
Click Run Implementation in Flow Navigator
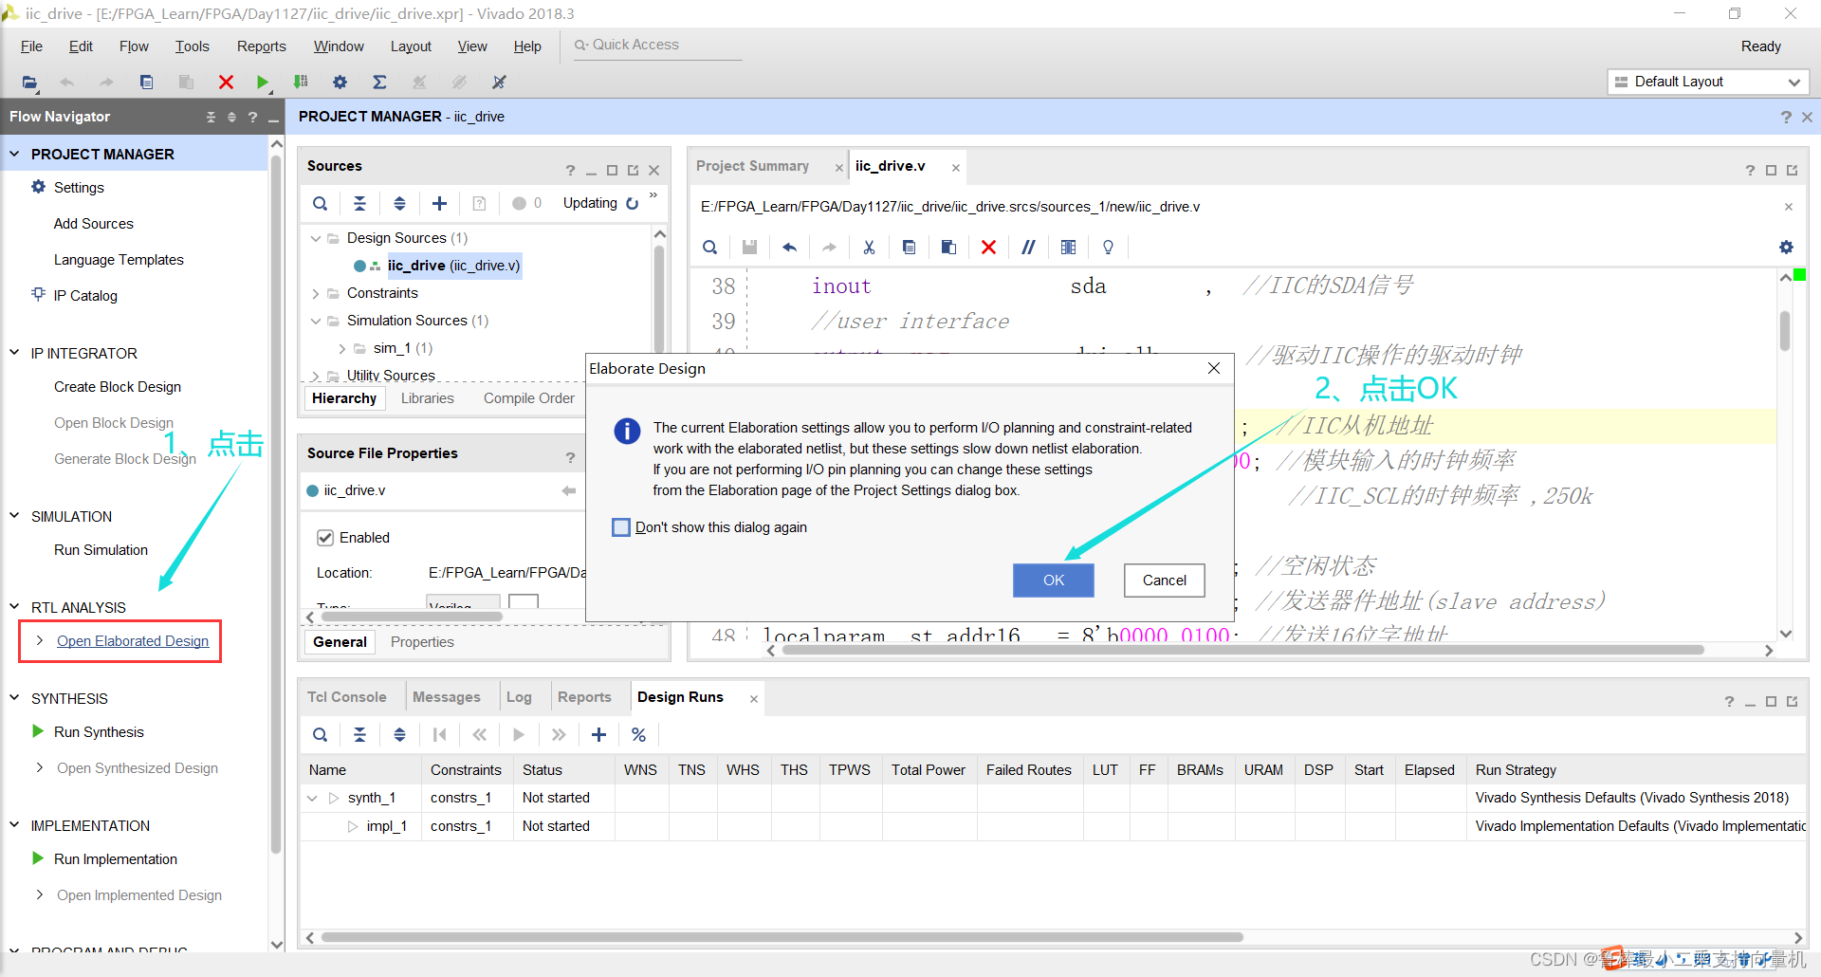[x=116, y=859]
